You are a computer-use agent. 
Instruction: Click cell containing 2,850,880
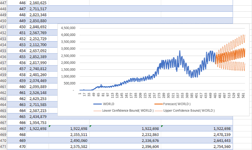point(38,21)
